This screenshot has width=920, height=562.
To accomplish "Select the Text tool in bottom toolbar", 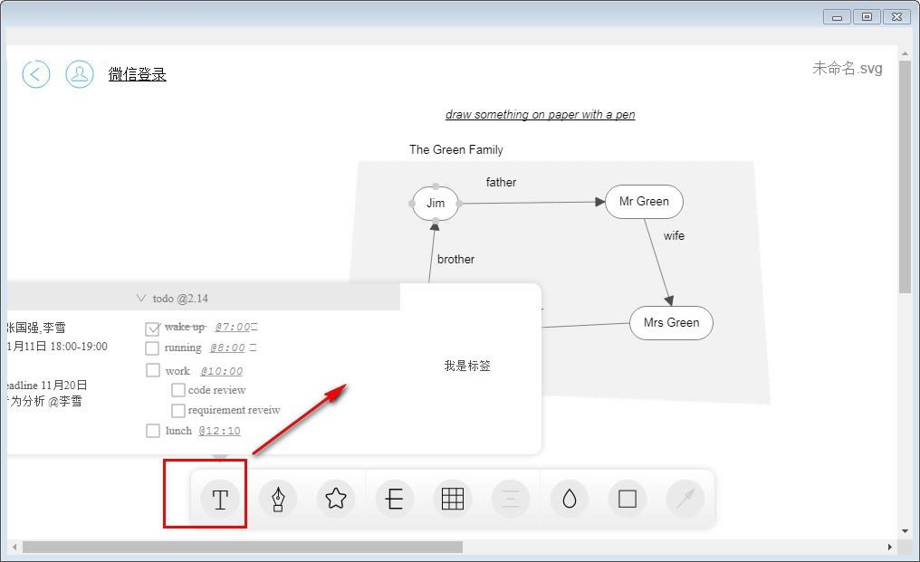I will [219, 500].
